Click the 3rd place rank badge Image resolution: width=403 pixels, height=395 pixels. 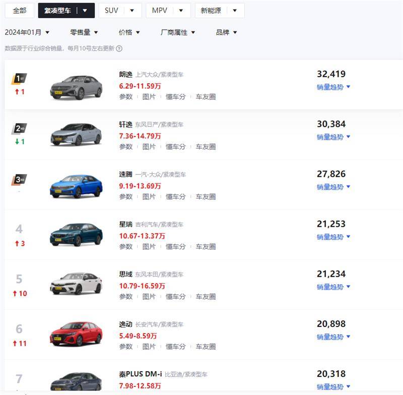19,179
